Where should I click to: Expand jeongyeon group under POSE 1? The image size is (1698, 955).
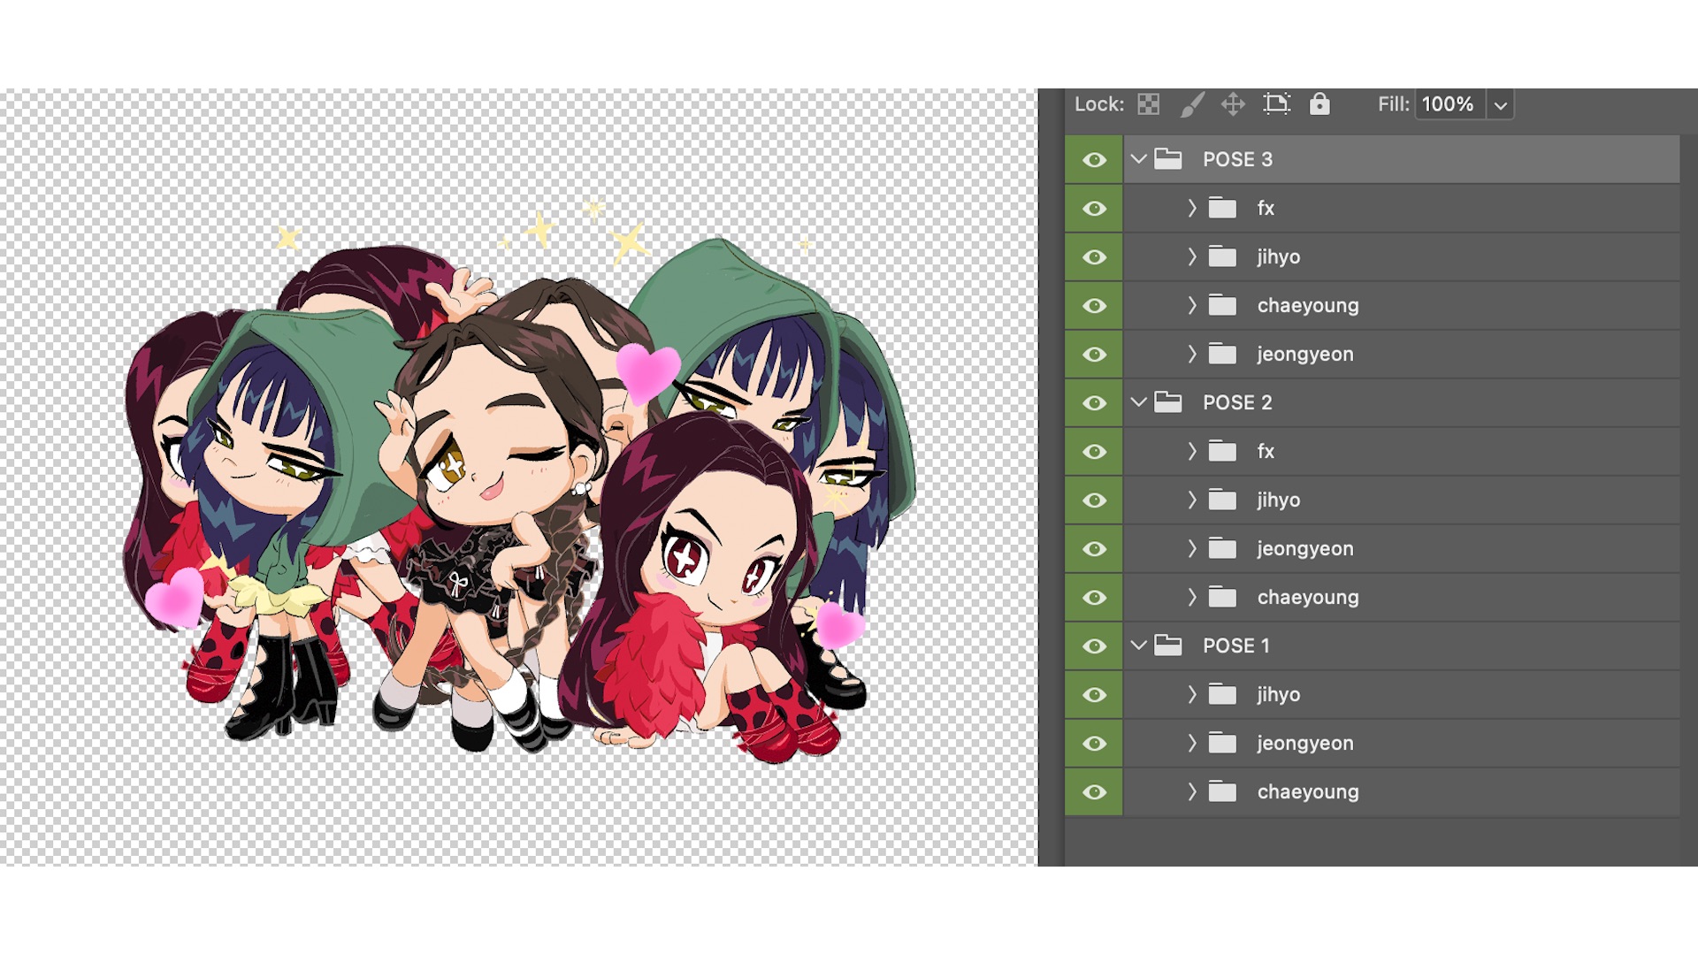(x=1192, y=743)
